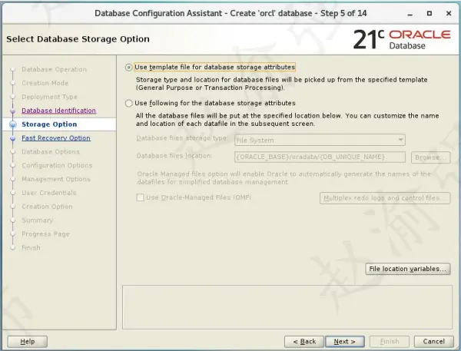Select Storage Option step in sidebar
461x351 pixels.
point(49,124)
